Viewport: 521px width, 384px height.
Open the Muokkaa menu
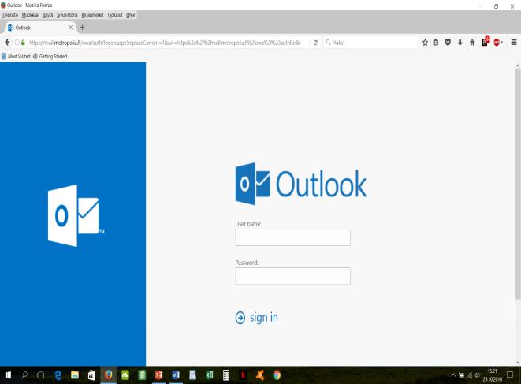tap(30, 15)
